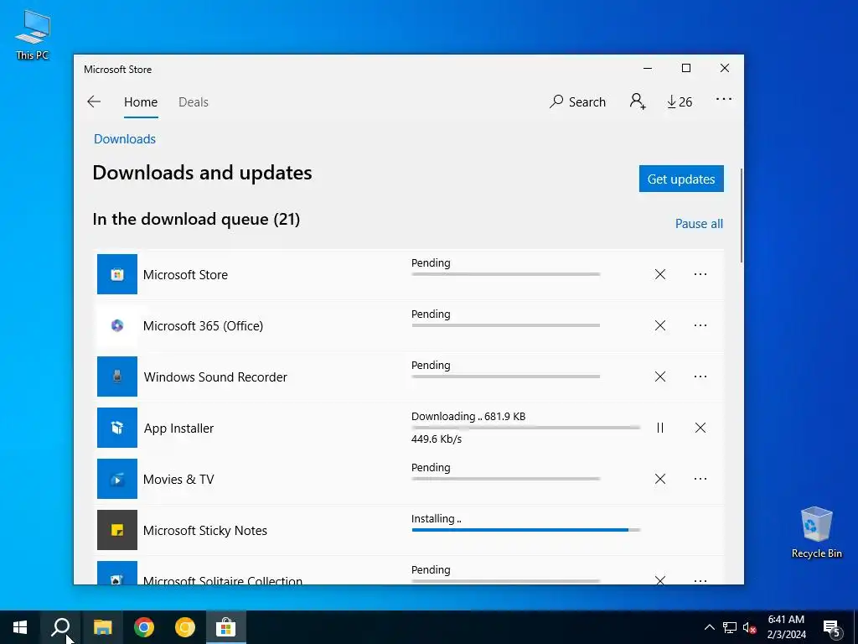The image size is (858, 644).
Task: Click the App Installer download progress bar
Action: point(526,427)
